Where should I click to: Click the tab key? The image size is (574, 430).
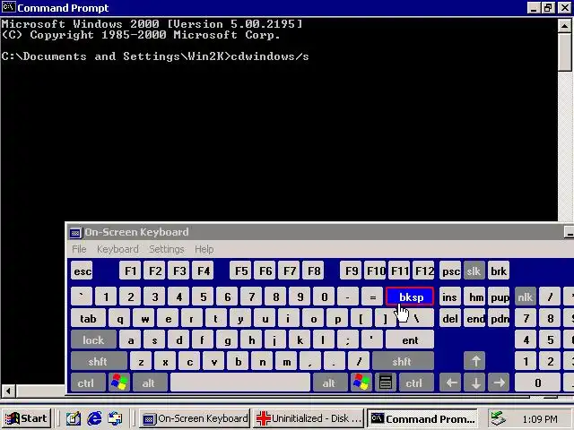pyautogui.click(x=88, y=318)
